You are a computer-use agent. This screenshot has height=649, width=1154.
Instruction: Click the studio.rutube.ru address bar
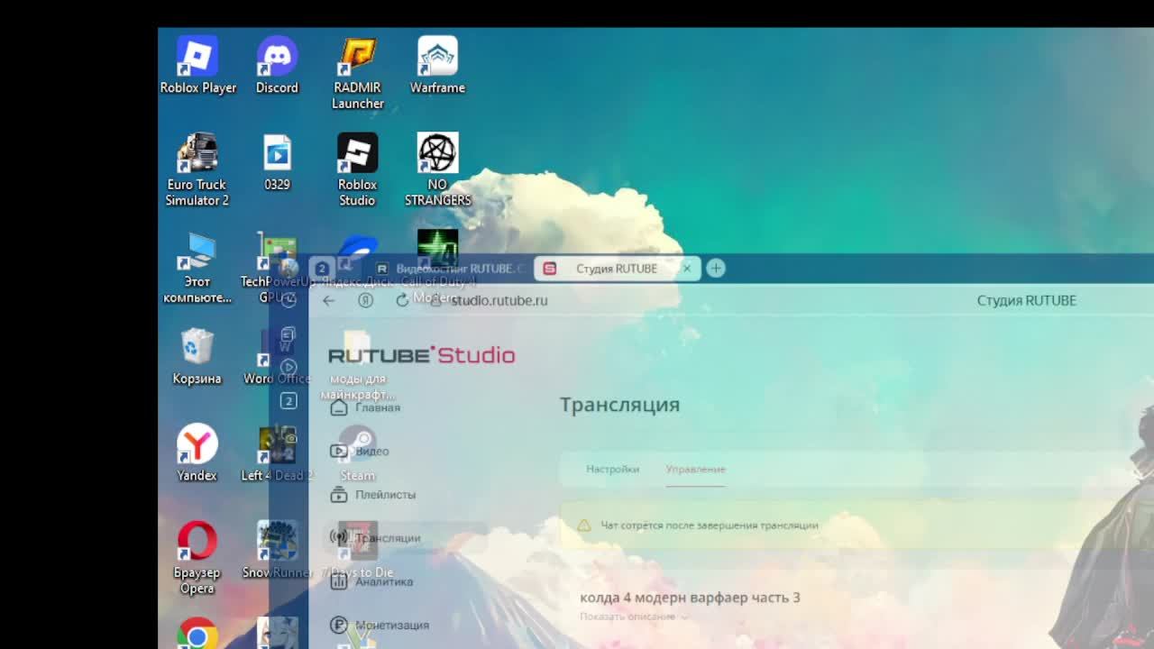pos(499,300)
